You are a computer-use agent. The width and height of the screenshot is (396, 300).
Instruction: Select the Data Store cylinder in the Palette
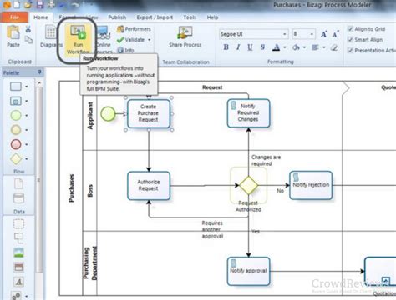pos(18,198)
